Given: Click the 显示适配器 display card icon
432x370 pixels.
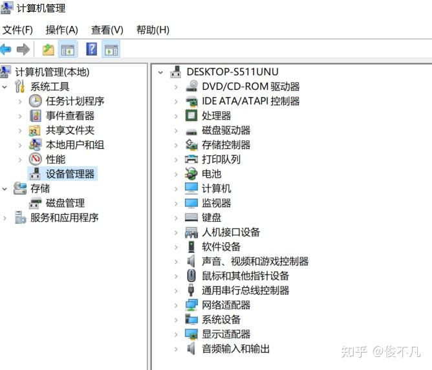Looking at the screenshot, I should tap(191, 334).
